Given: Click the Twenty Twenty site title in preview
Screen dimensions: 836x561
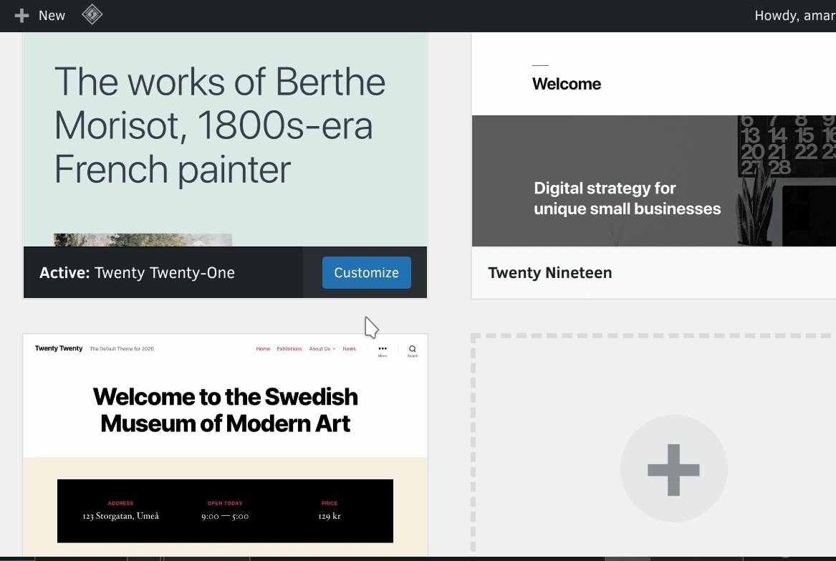Looking at the screenshot, I should tap(59, 348).
